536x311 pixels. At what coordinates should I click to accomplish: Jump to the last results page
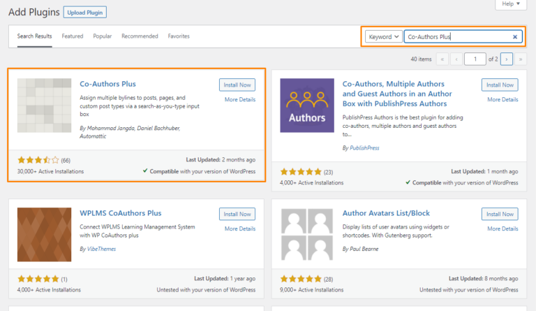coord(521,59)
